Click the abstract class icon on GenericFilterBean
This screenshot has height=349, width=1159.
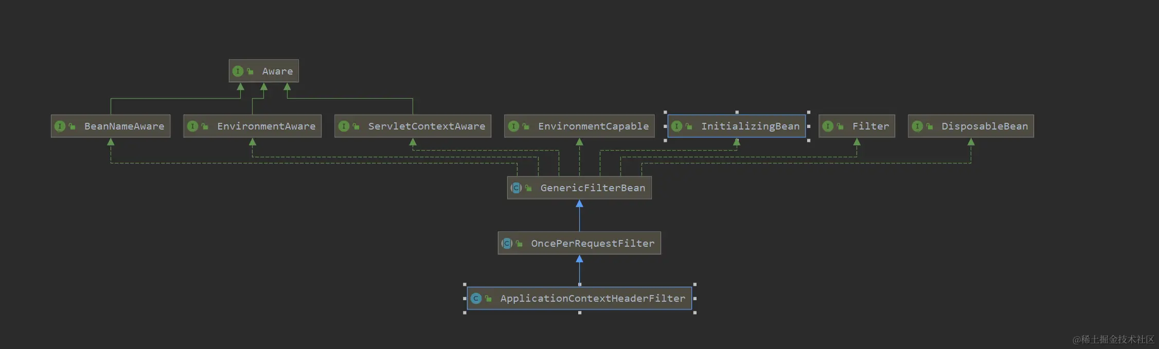[516, 188]
